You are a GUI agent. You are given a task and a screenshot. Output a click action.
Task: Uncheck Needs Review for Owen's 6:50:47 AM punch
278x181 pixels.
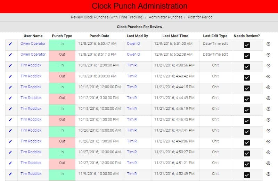click(247, 45)
